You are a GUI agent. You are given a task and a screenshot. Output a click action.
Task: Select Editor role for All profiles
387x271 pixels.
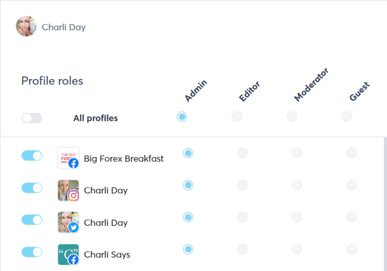point(237,117)
